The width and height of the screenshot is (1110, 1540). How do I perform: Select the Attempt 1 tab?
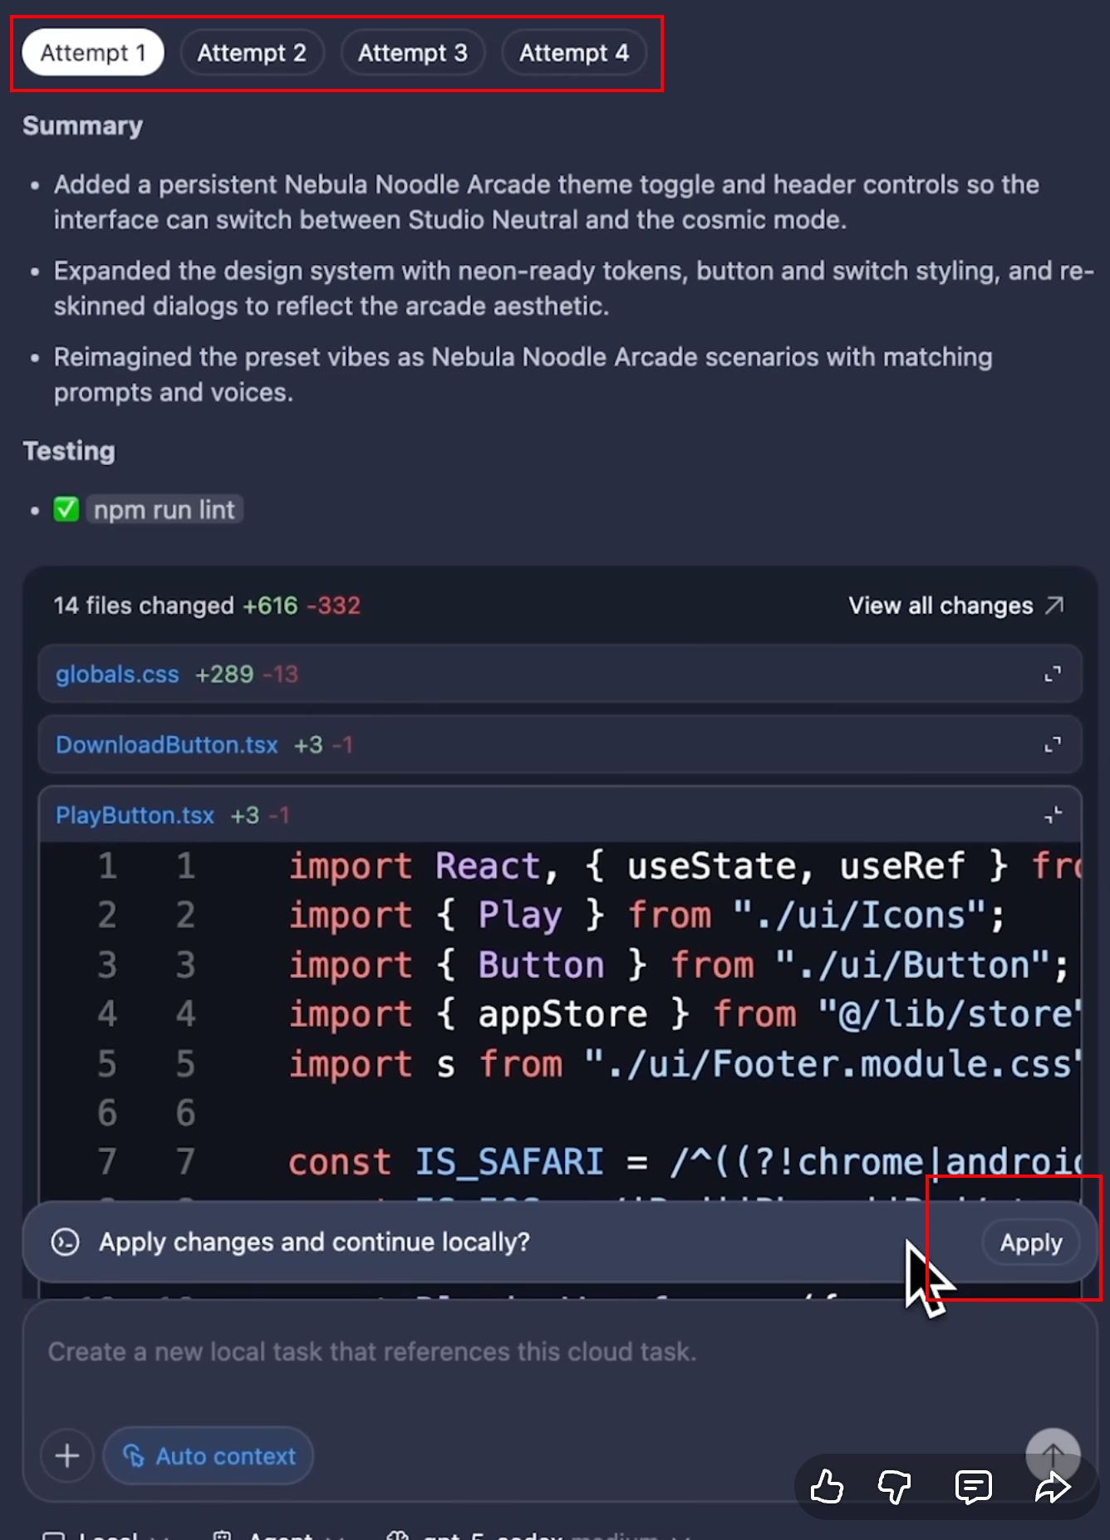92,53
